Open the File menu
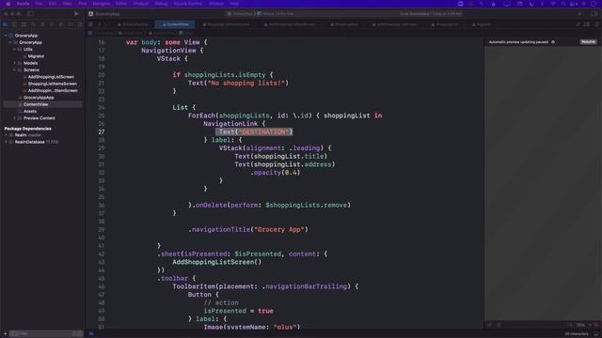Viewport: 602px width, 338px height. tap(39, 4)
